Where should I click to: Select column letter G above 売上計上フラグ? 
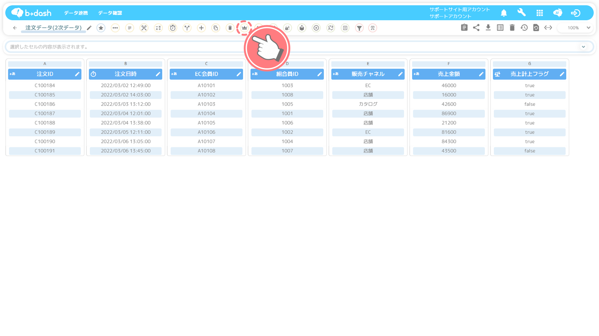click(x=530, y=64)
